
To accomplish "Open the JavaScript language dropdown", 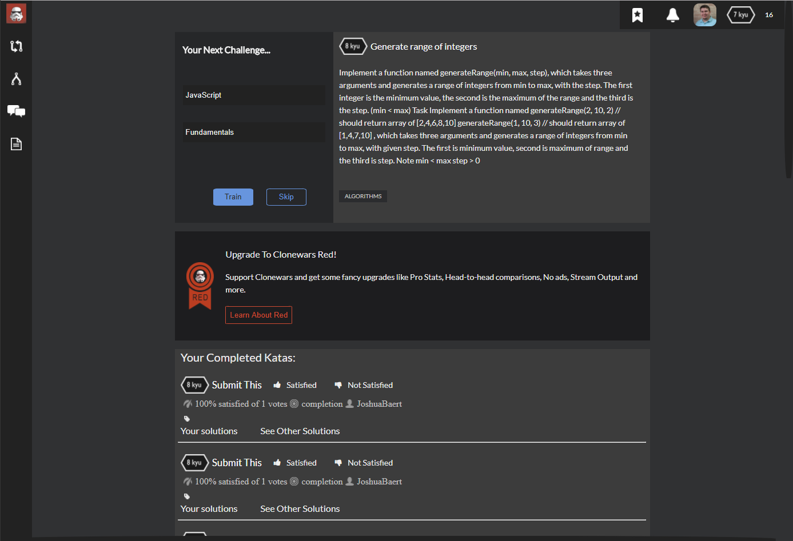I will 254,95.
